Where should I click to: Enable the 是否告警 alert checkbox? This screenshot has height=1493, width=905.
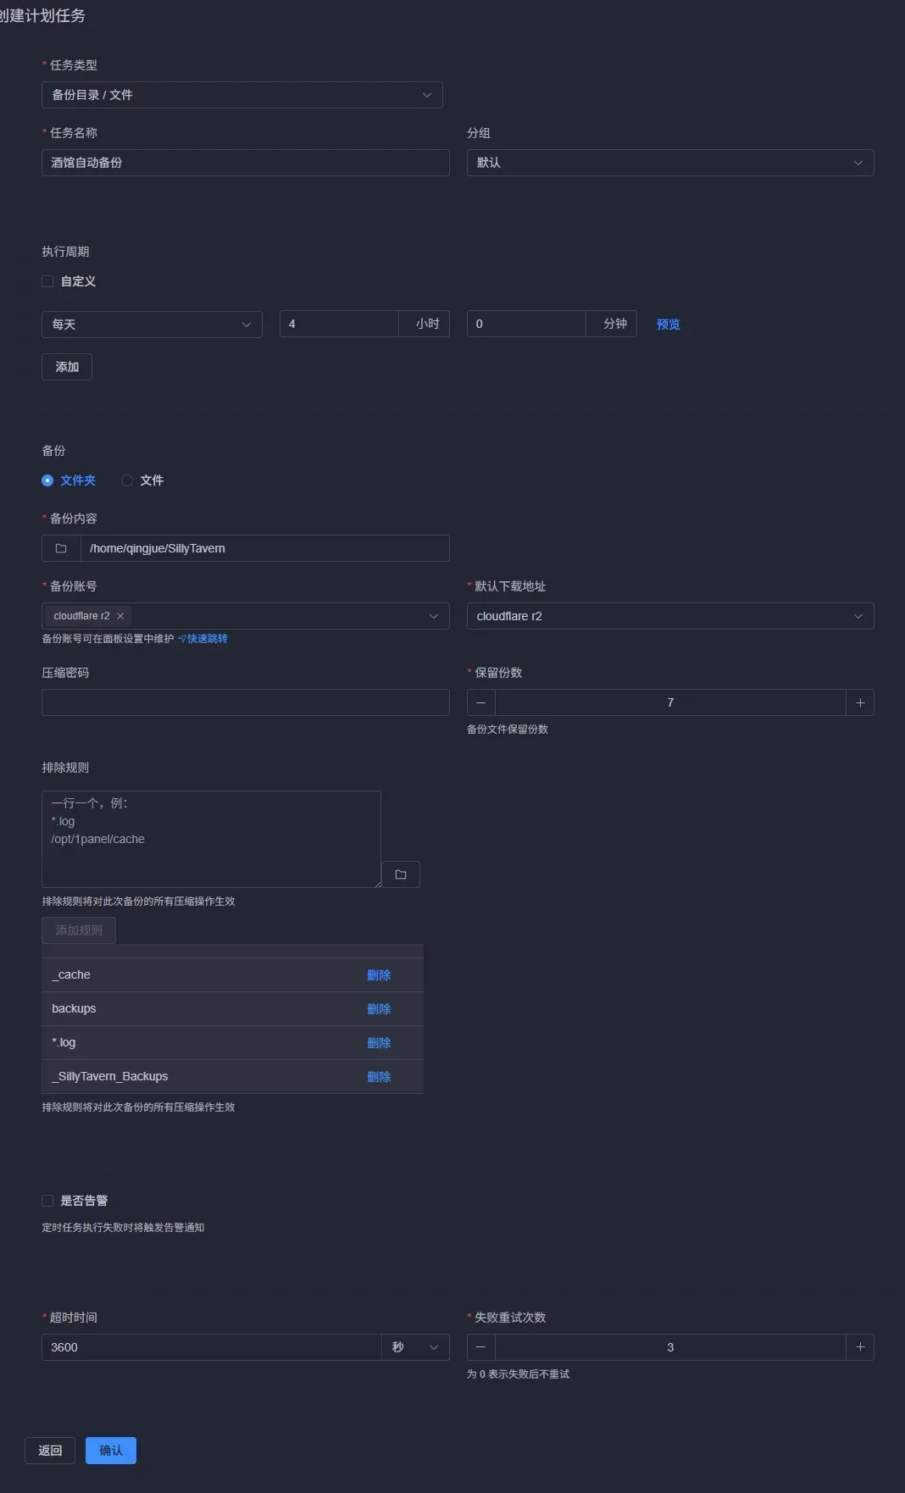coord(47,1201)
